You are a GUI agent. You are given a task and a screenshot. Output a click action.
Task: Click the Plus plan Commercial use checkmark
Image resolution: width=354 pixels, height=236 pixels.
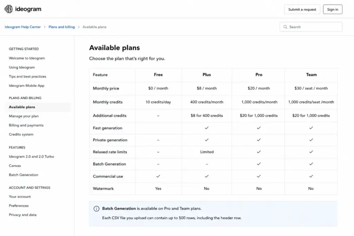(207, 176)
